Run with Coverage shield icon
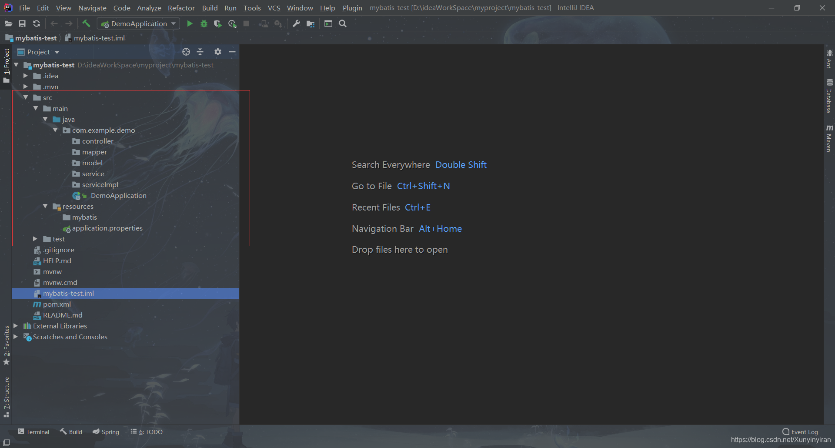 click(218, 24)
